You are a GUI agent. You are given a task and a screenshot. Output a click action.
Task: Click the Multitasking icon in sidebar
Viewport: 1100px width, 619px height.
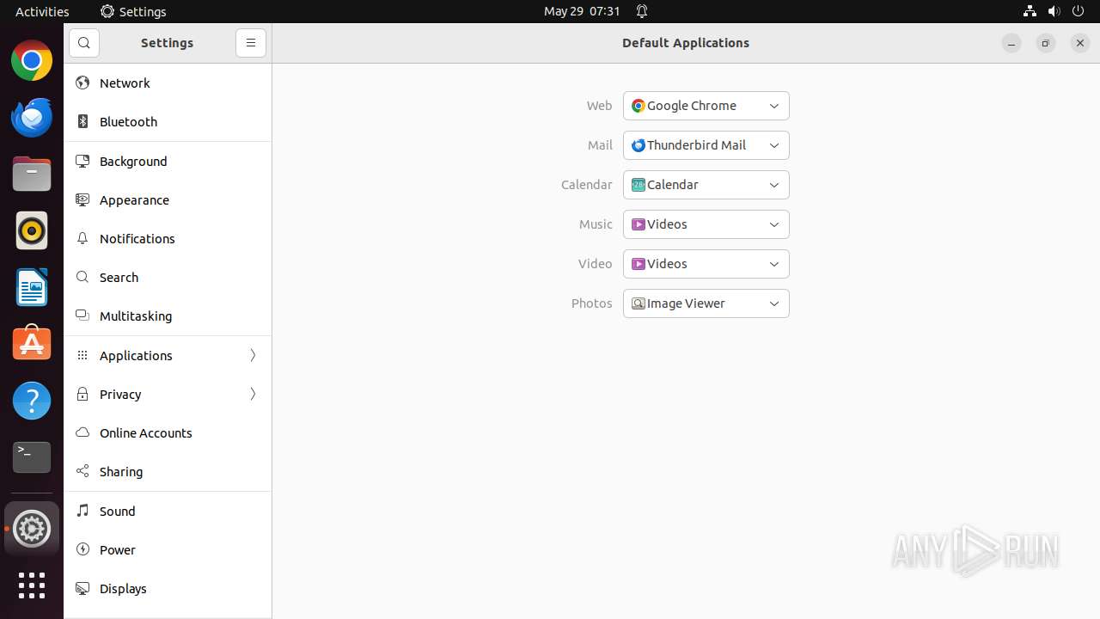click(82, 316)
